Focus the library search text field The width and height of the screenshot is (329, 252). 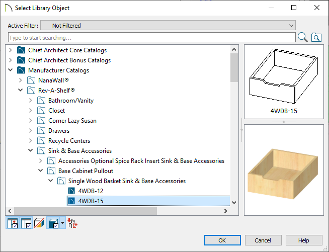(152, 38)
